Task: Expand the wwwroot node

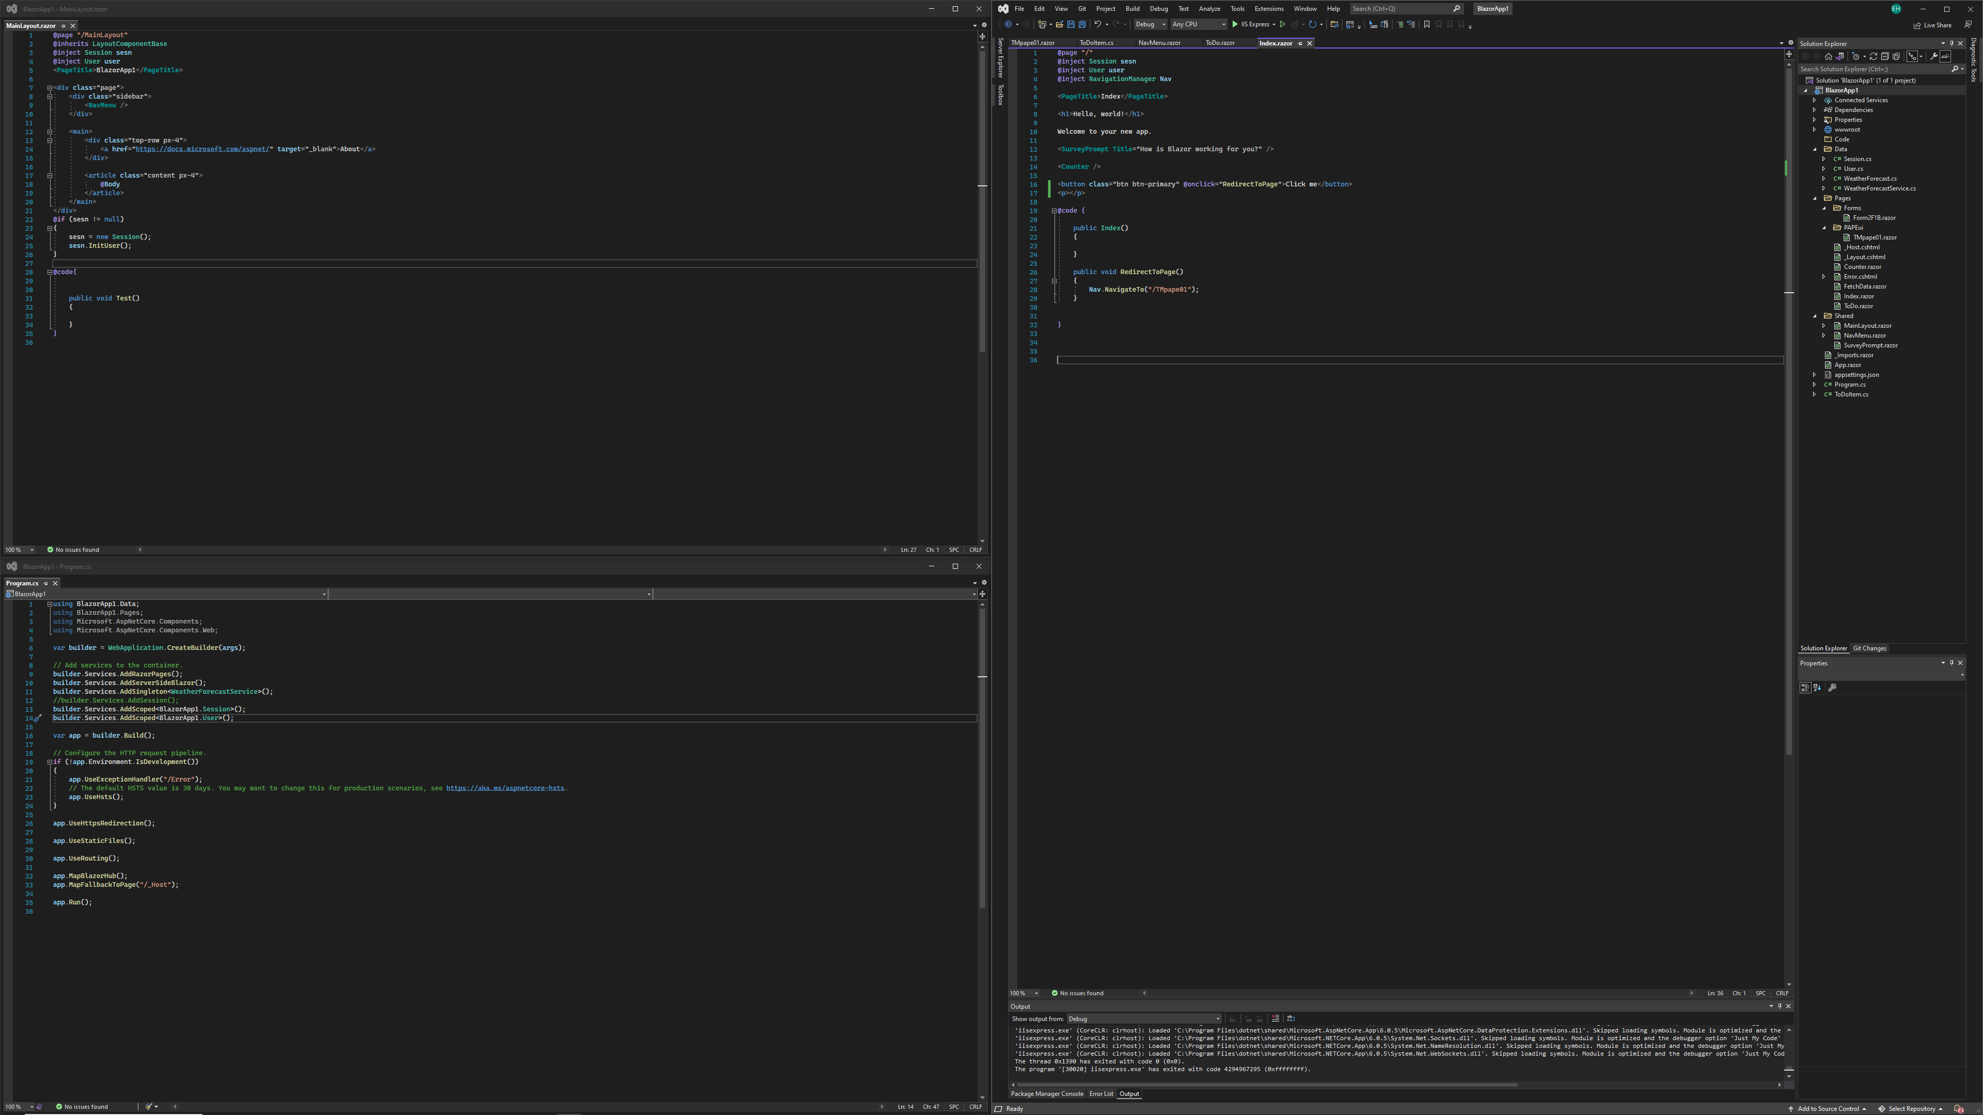Action: [1815, 129]
